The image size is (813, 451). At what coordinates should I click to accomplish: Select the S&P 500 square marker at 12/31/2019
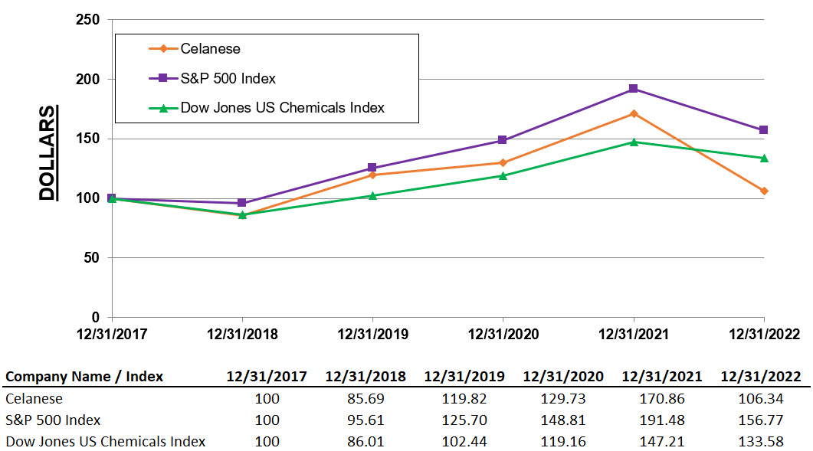[372, 168]
